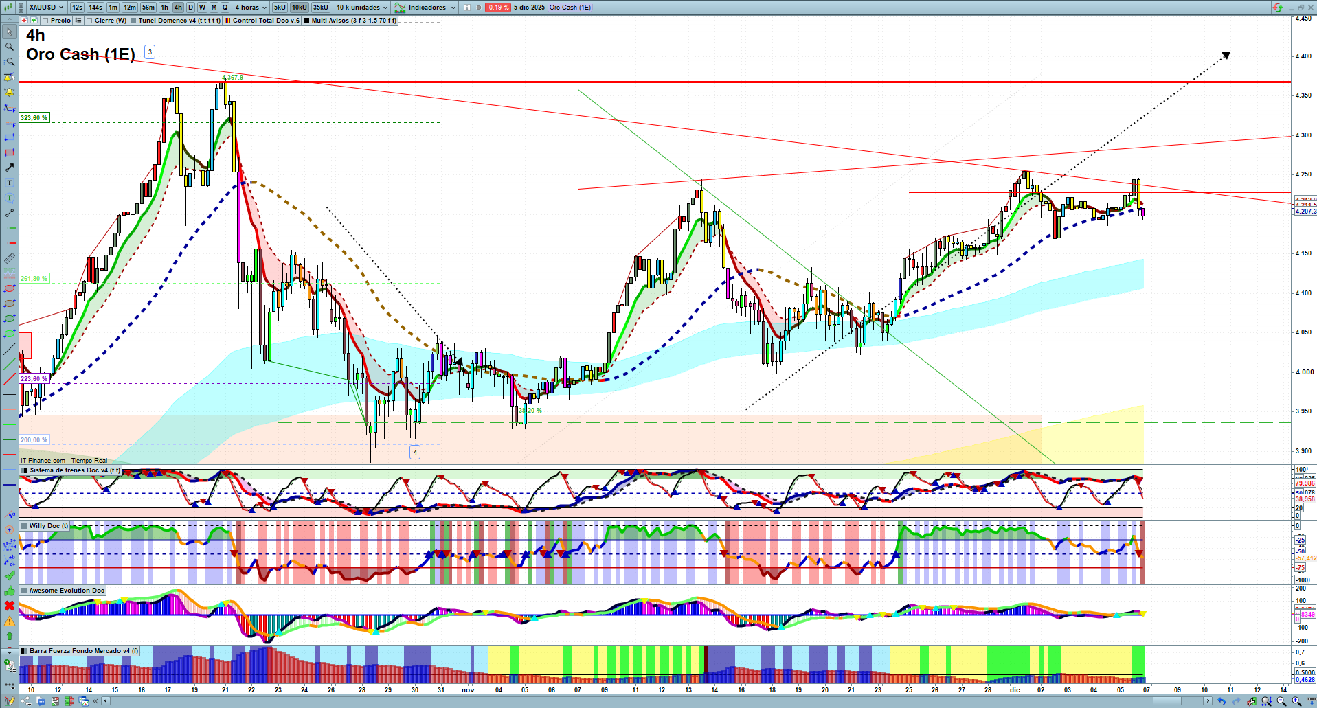Click the M monthly timeframe button

click(214, 8)
